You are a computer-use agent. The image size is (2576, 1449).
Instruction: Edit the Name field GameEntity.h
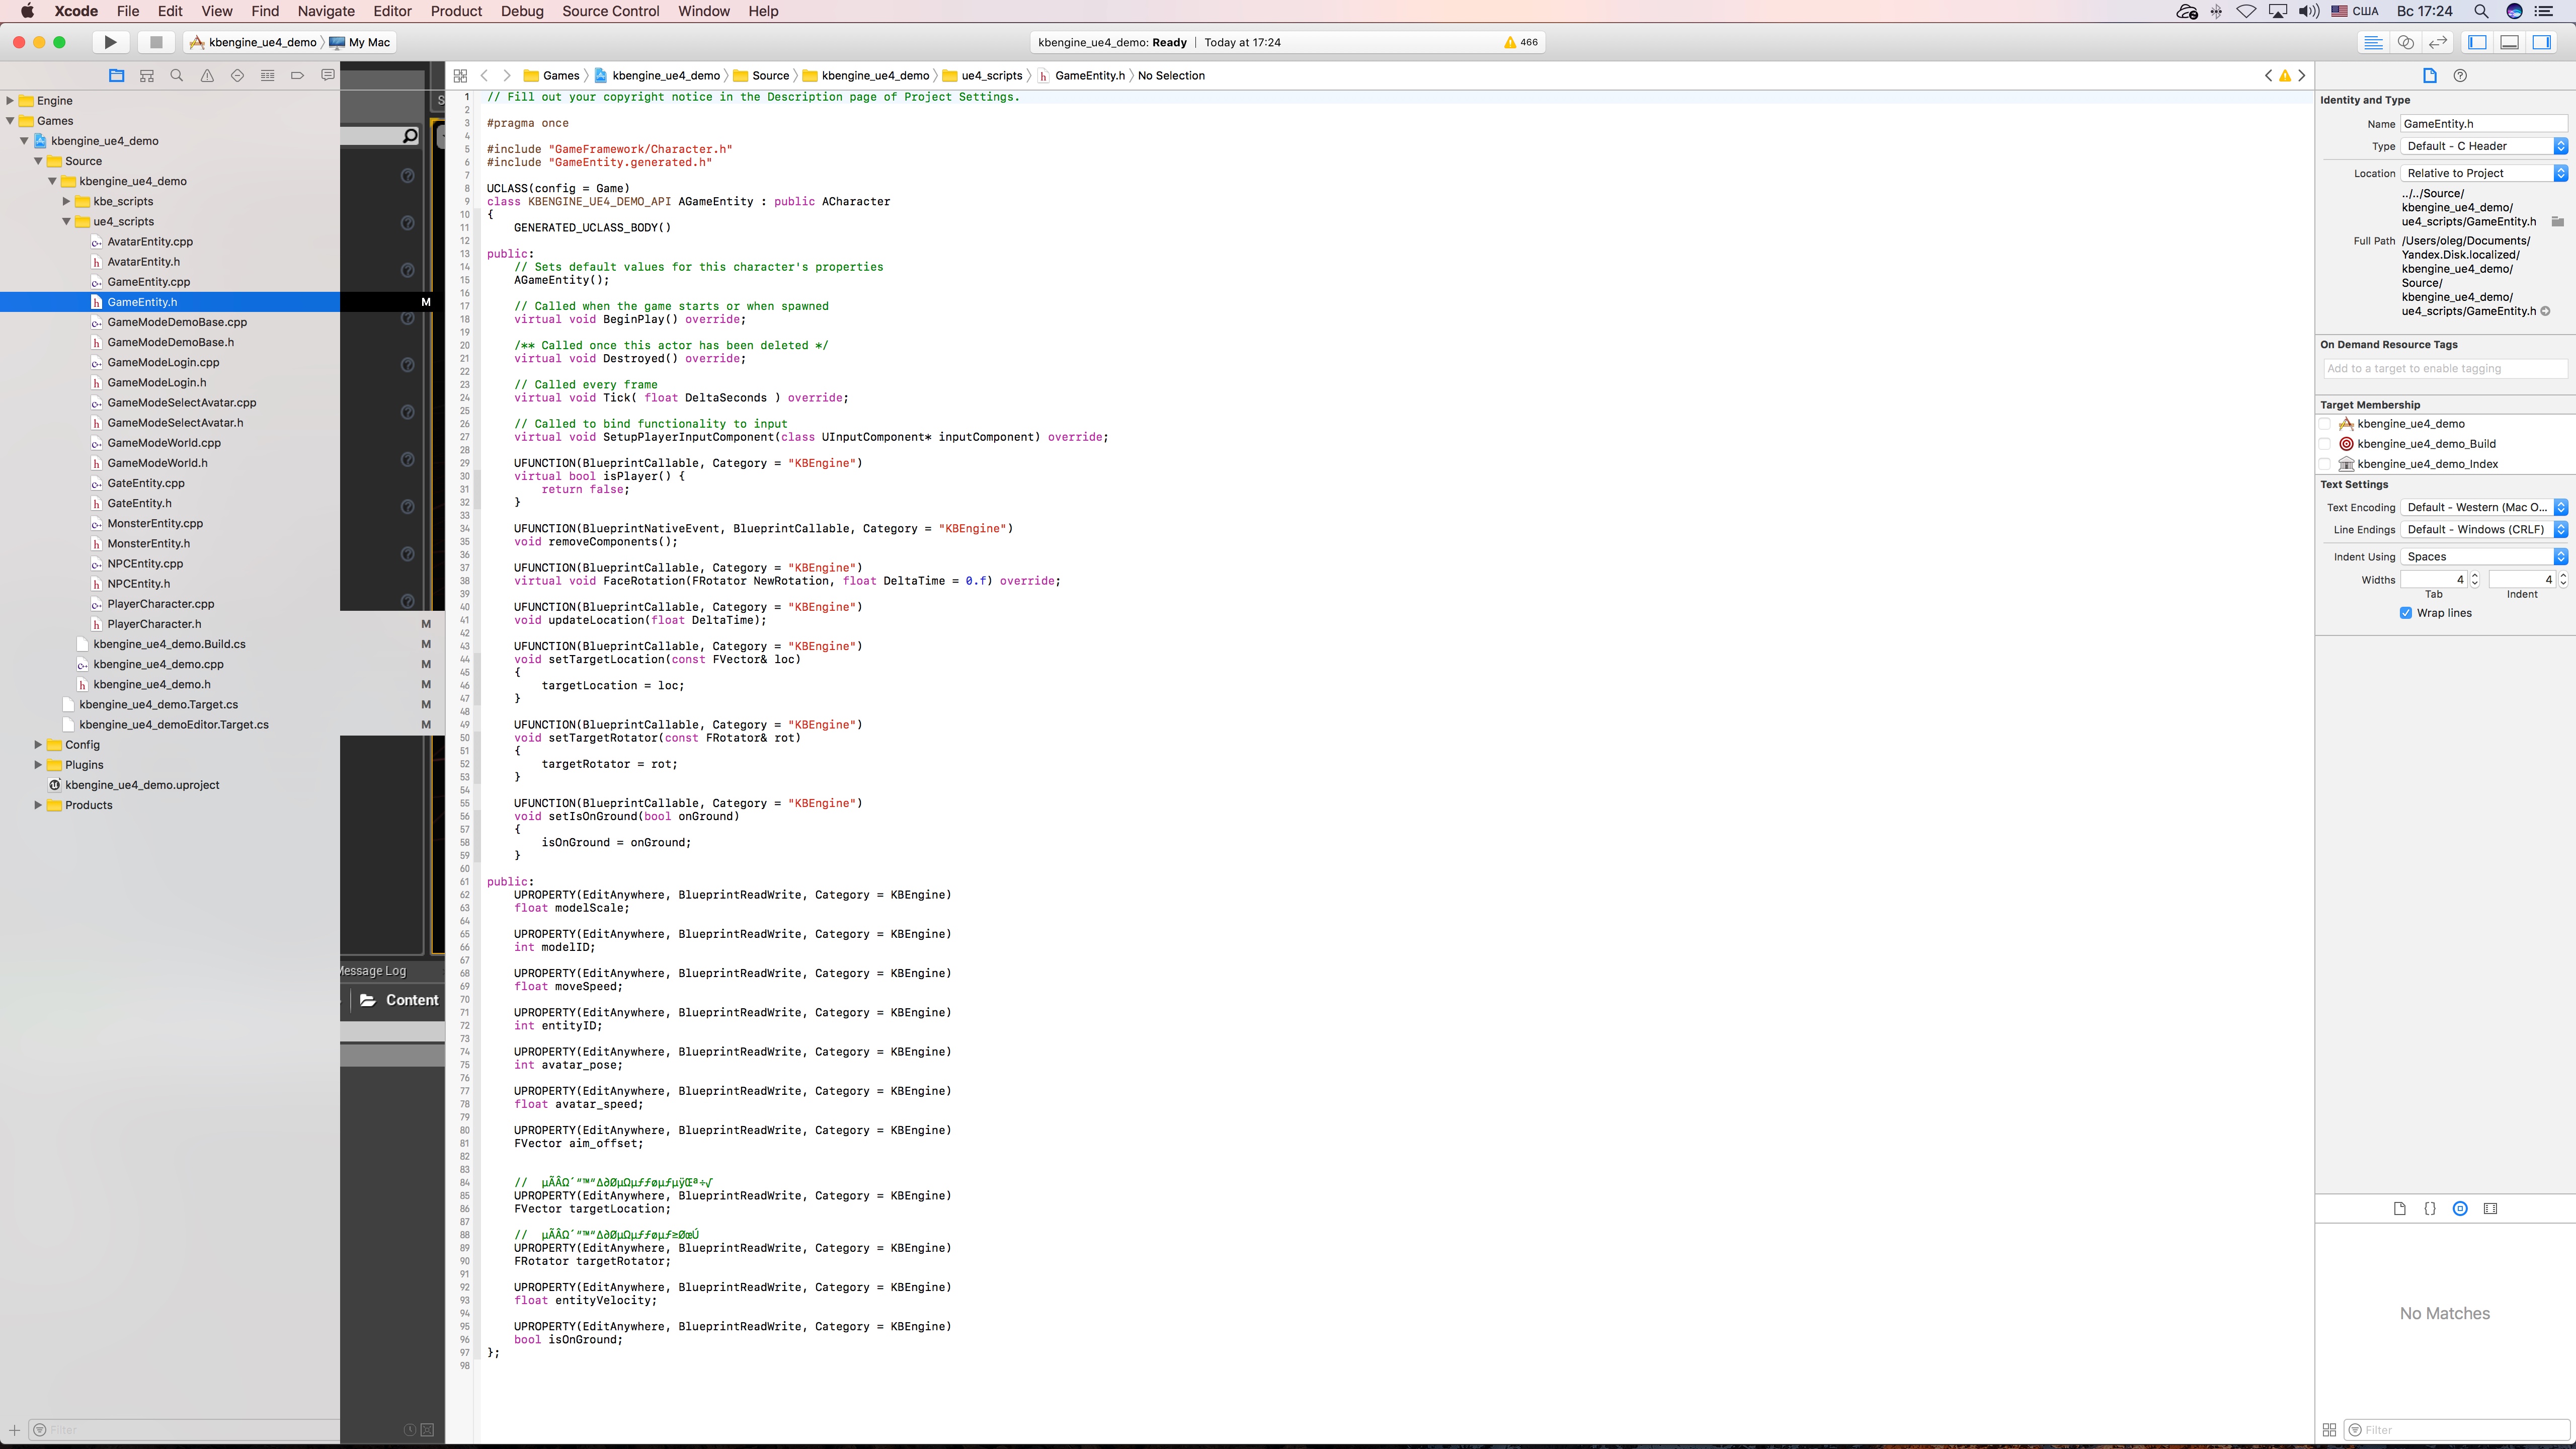pyautogui.click(x=2484, y=124)
